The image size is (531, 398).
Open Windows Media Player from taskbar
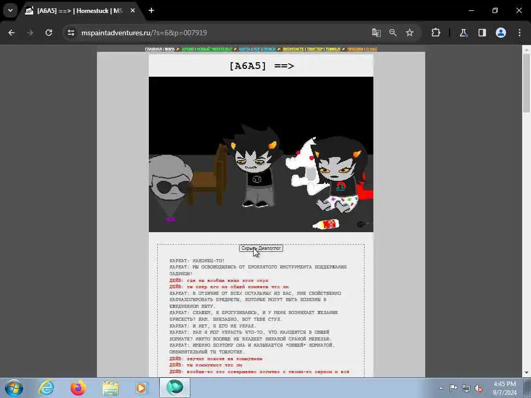[142, 388]
